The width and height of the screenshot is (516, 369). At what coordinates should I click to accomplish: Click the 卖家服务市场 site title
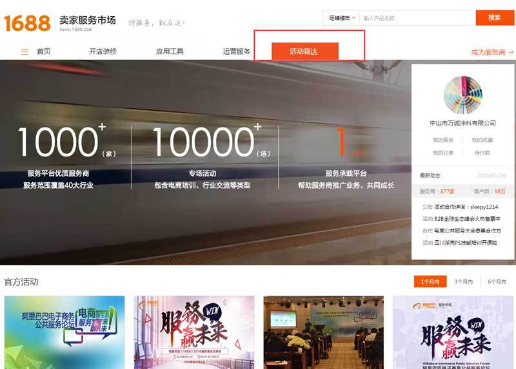click(x=88, y=20)
